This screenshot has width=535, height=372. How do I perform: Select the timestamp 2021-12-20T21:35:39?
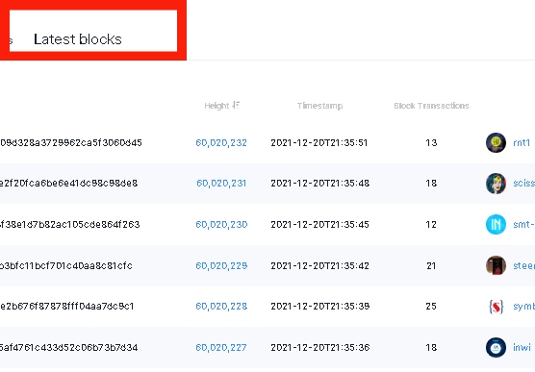[x=320, y=307]
